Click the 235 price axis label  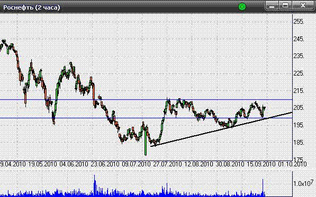click(x=299, y=56)
